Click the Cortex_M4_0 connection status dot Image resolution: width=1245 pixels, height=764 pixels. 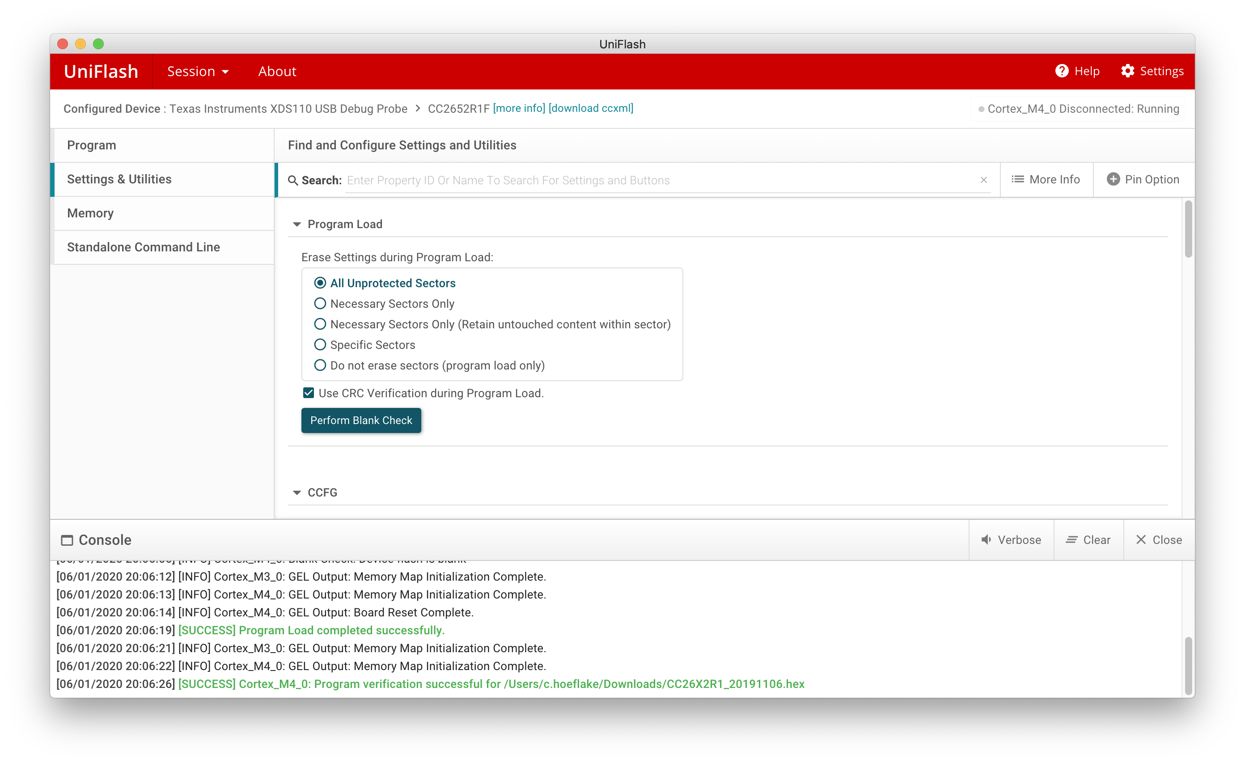pyautogui.click(x=981, y=109)
